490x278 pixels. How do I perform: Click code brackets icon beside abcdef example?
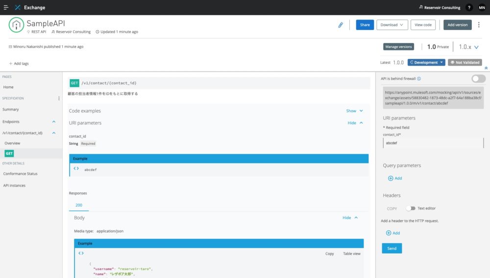(76, 168)
